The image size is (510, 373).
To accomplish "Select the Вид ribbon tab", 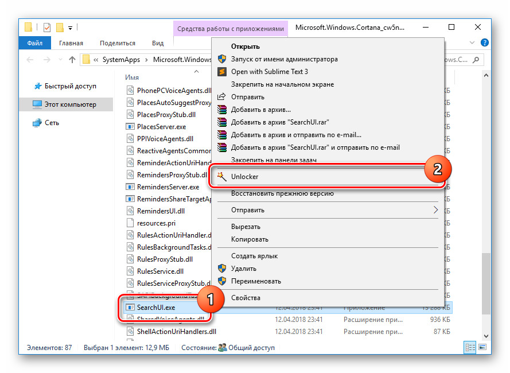I will (158, 43).
